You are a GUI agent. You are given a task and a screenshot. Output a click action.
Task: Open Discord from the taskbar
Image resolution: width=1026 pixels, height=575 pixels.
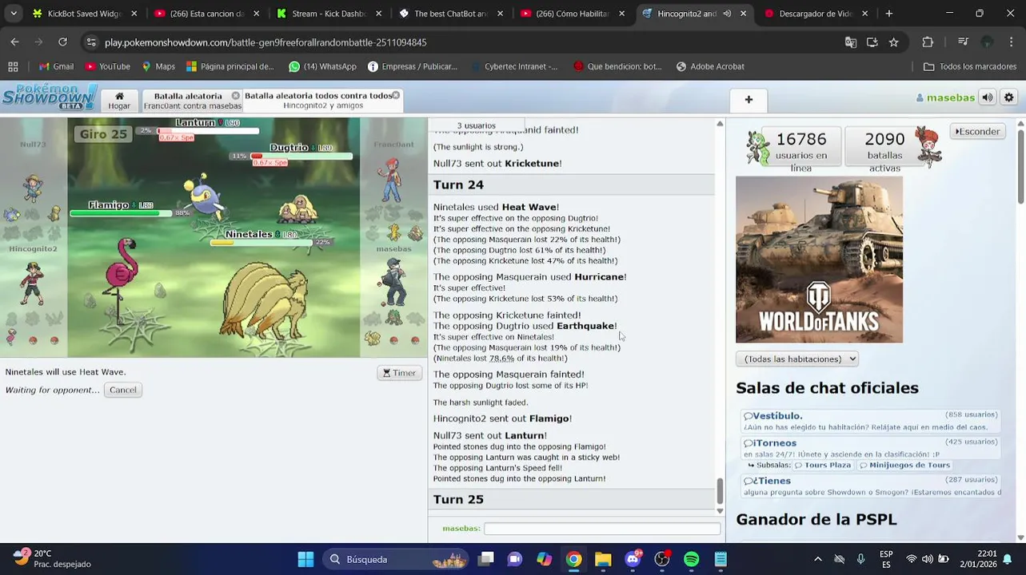coord(633,559)
